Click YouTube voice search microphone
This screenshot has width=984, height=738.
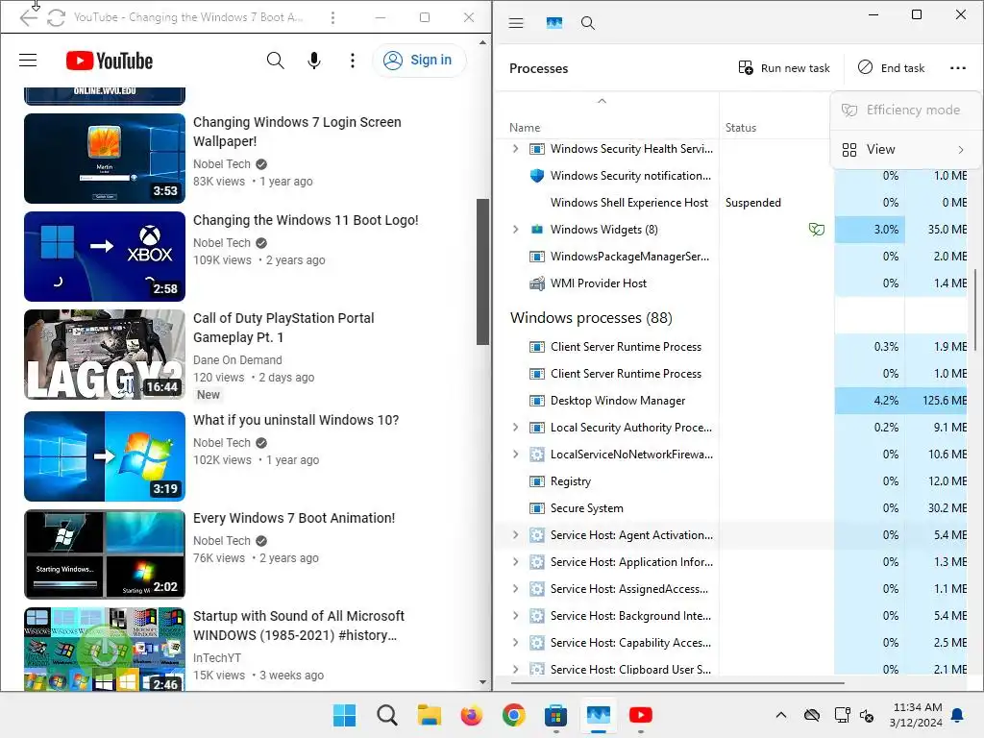pyautogui.click(x=314, y=61)
